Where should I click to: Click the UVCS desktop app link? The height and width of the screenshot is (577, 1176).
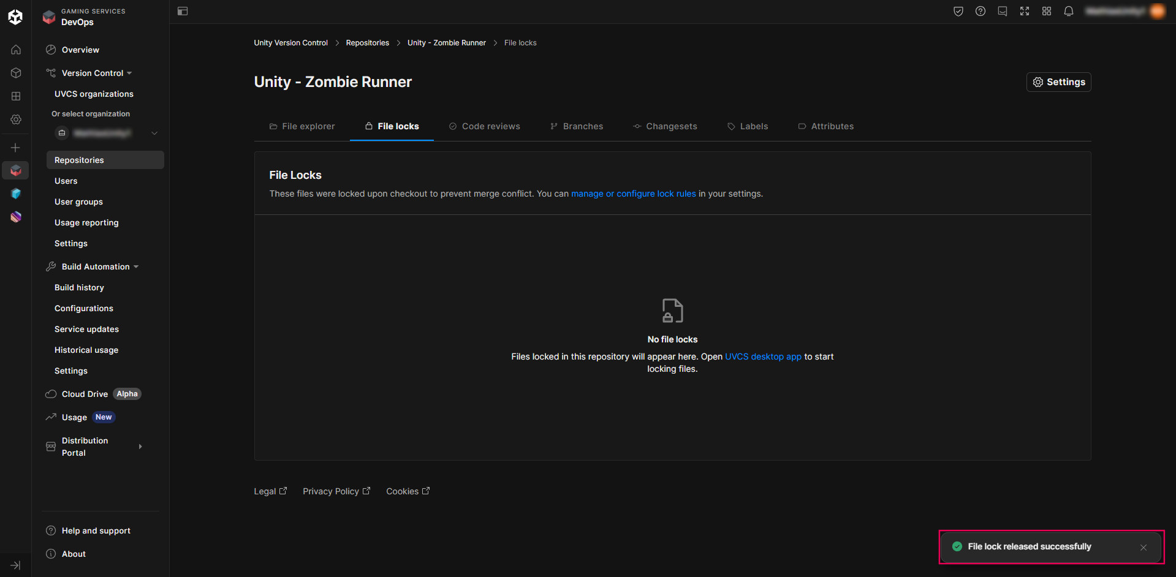tap(763, 356)
